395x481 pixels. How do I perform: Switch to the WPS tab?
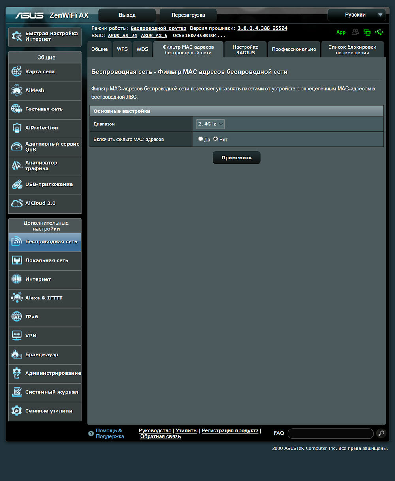tap(122, 49)
